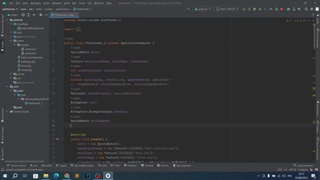Screen dimensions: 320x180
Task: Click the red Stop button in toolbar
Action: (281, 9)
